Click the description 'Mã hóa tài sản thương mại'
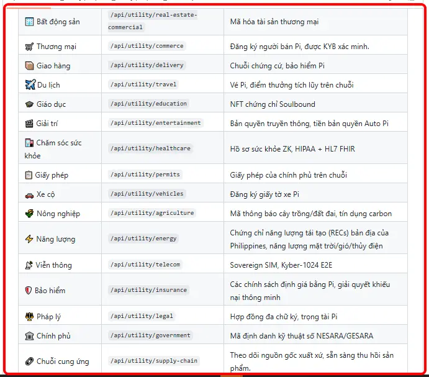This screenshot has width=429, height=377. [x=274, y=22]
